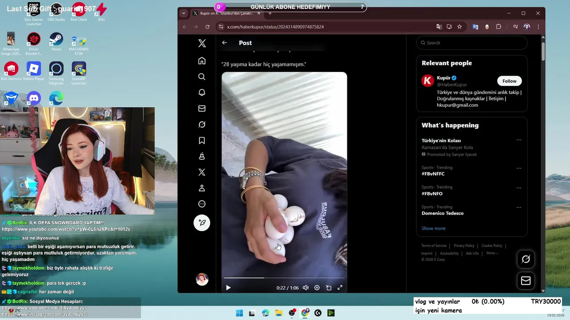
Task: Go to Home in X sidebar
Action: coord(202,61)
